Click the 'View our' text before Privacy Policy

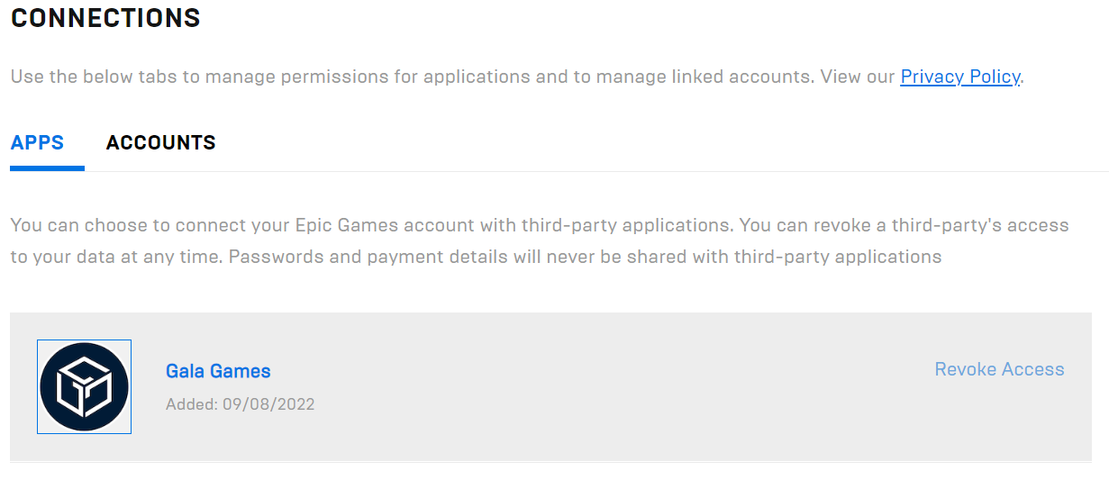(857, 77)
